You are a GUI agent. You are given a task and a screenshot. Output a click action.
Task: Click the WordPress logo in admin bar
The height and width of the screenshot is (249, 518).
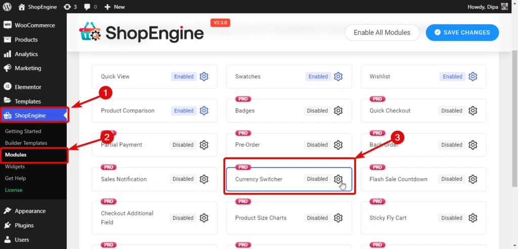7,7
